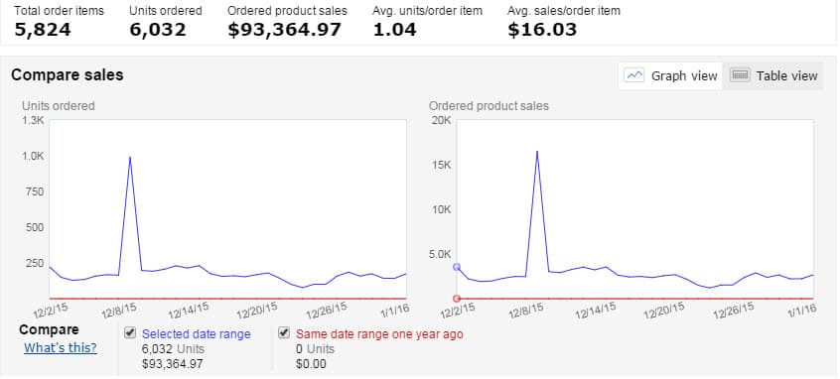The height and width of the screenshot is (379, 840).
Task: Click the Total order items value 5,824
Action: [x=43, y=30]
